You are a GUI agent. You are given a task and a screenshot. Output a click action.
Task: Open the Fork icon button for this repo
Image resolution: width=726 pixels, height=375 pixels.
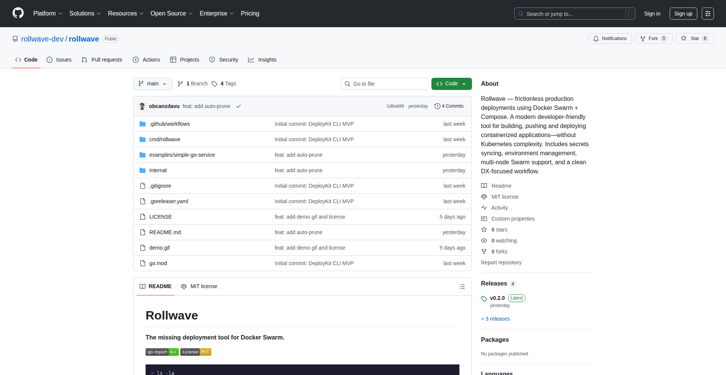(x=643, y=38)
